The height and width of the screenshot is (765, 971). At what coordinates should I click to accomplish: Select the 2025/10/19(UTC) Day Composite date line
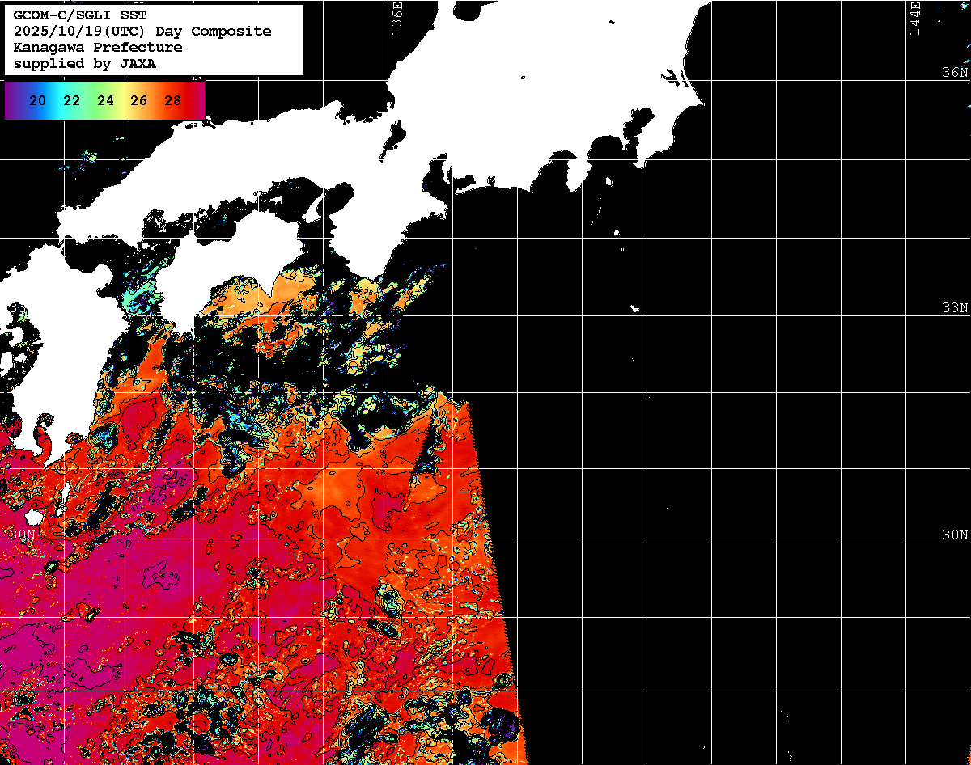click(142, 31)
